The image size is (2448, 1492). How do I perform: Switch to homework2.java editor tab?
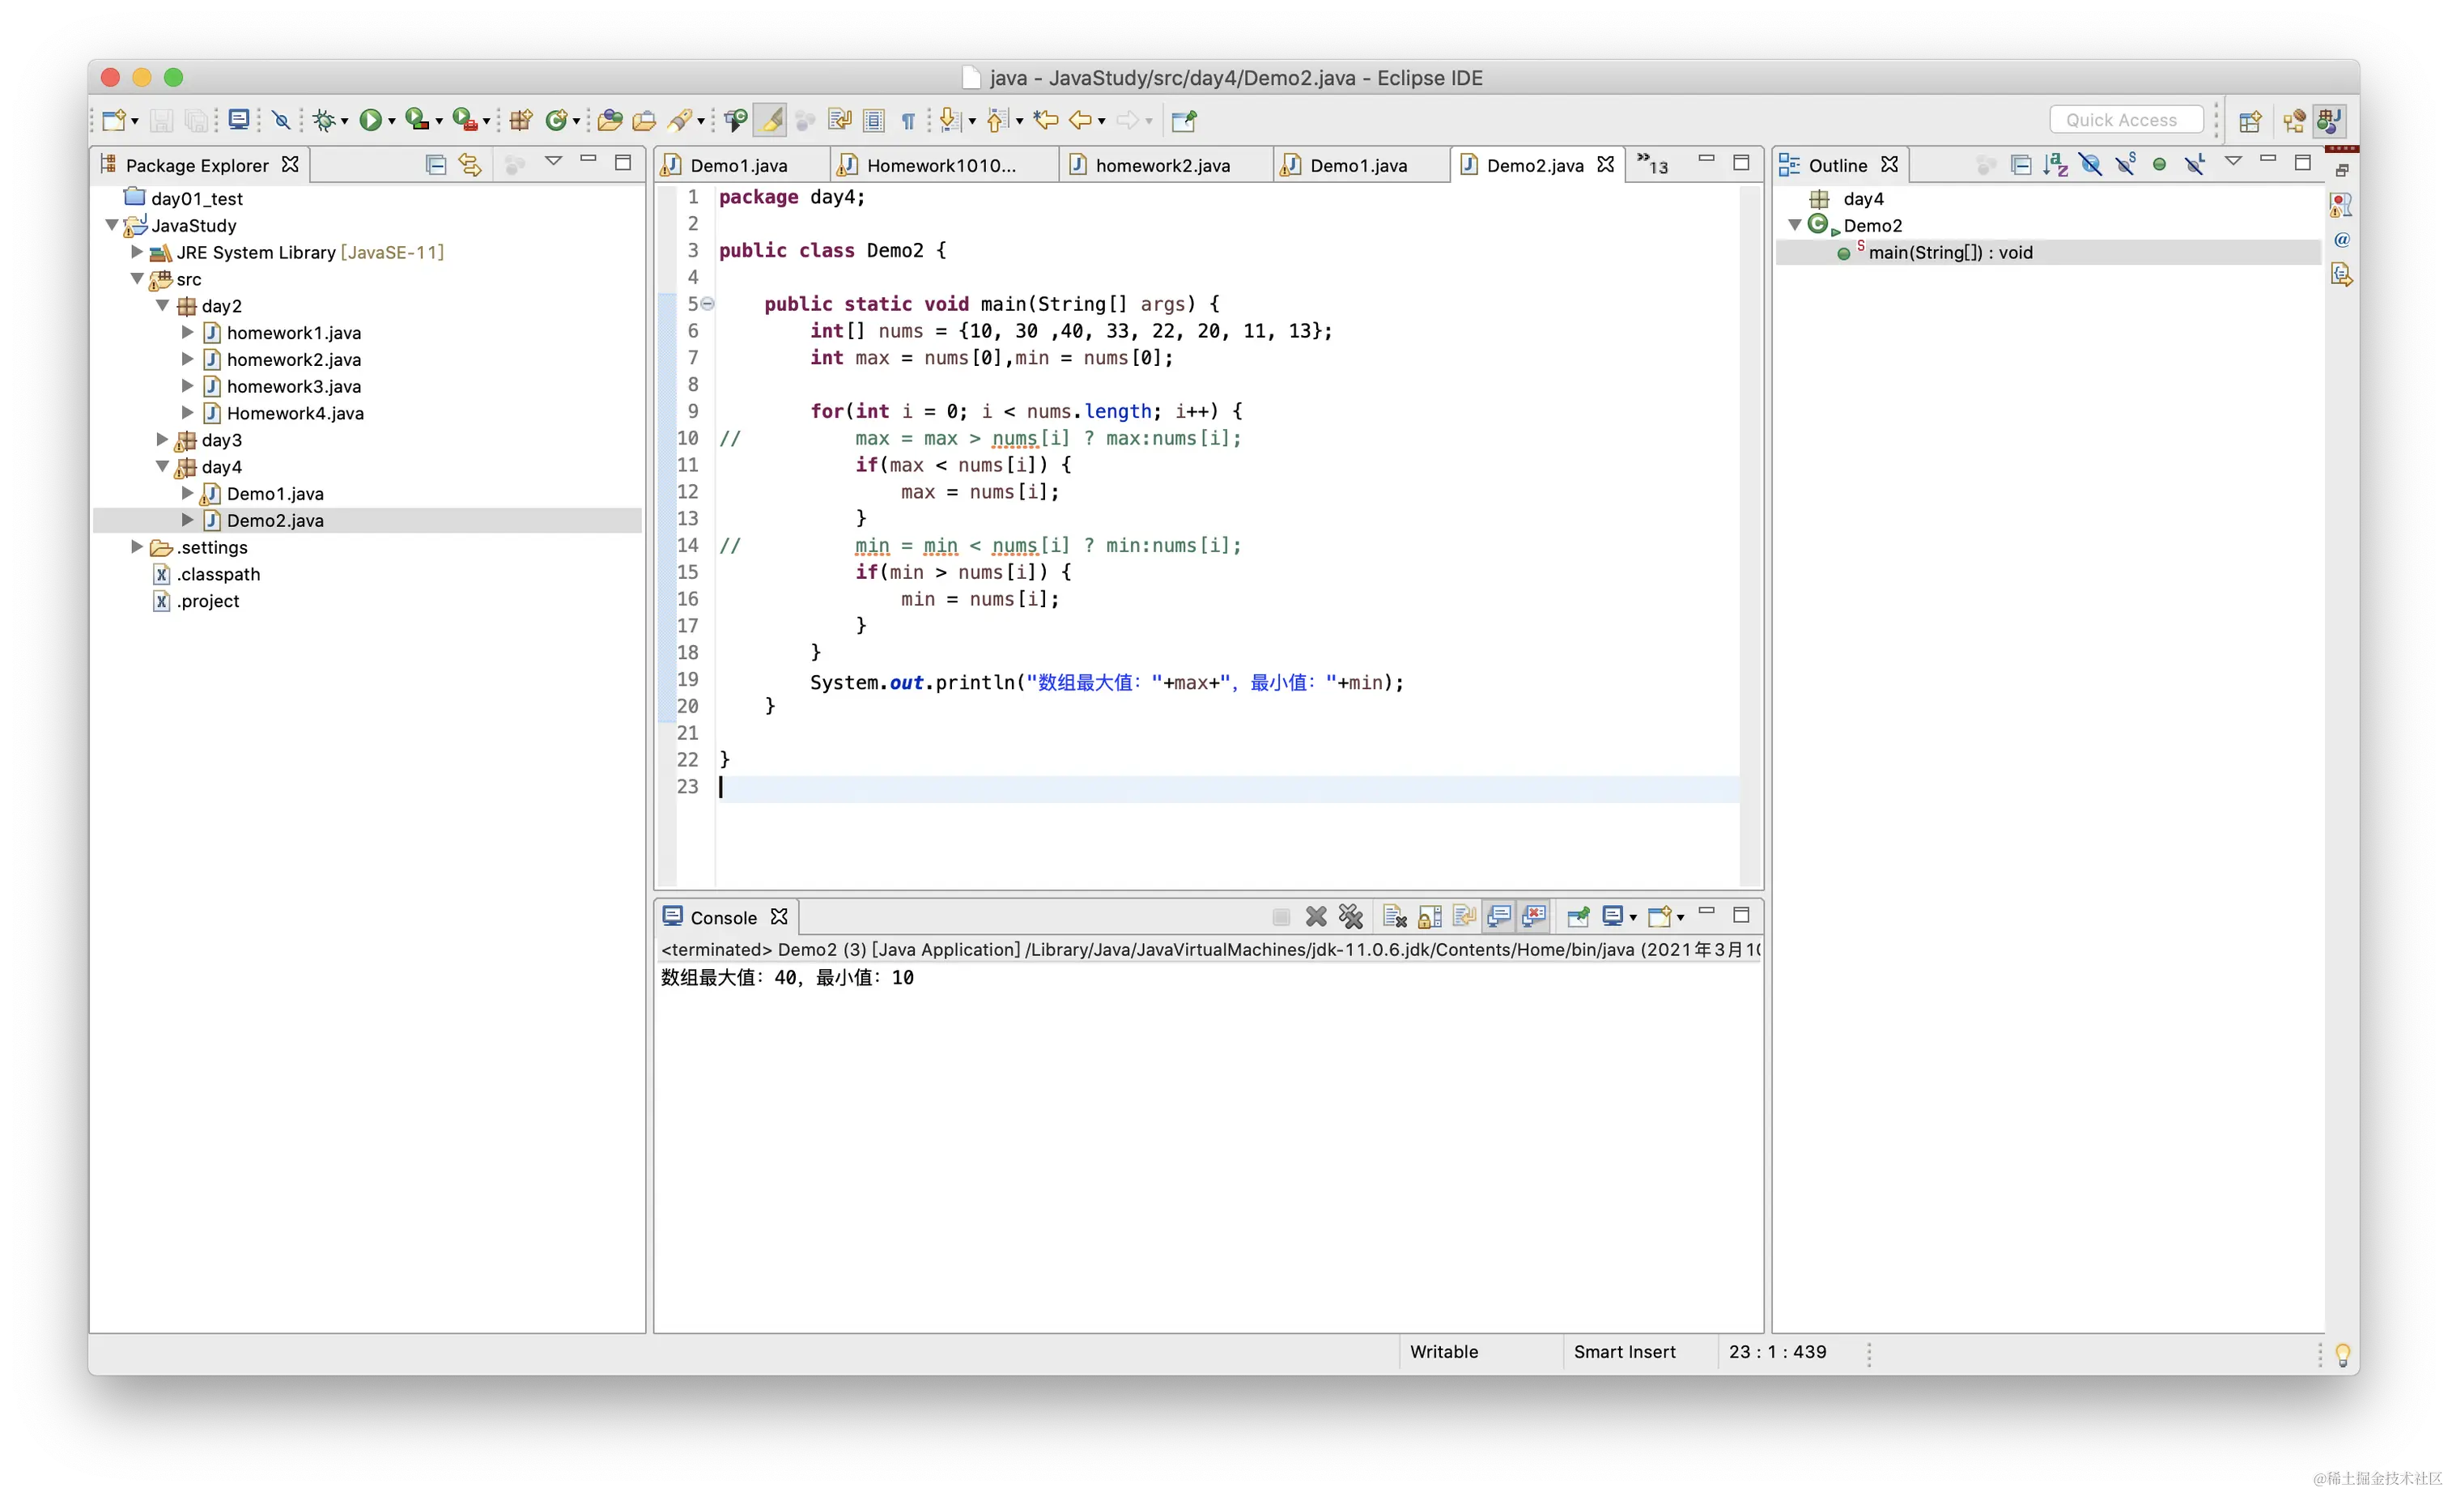coord(1162,165)
